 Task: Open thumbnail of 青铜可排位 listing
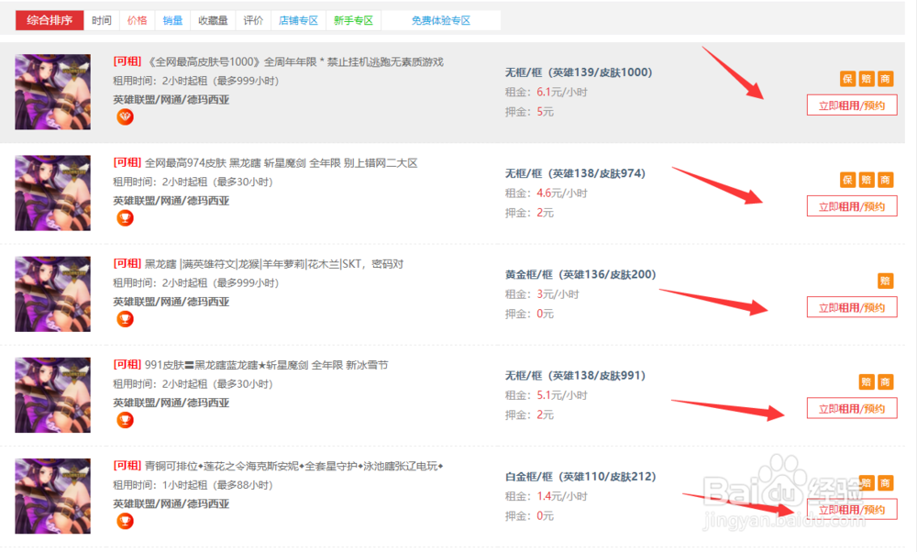52,496
